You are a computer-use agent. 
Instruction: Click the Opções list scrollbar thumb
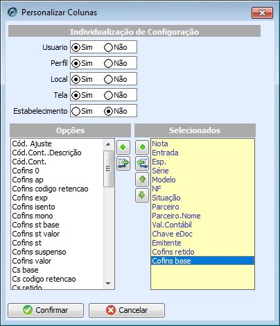[108, 169]
